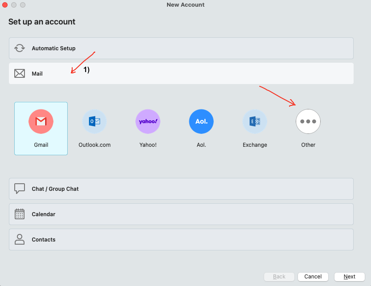This screenshot has width=371, height=286.
Task: Click the Chat speech bubble icon
Action: [x=20, y=189]
